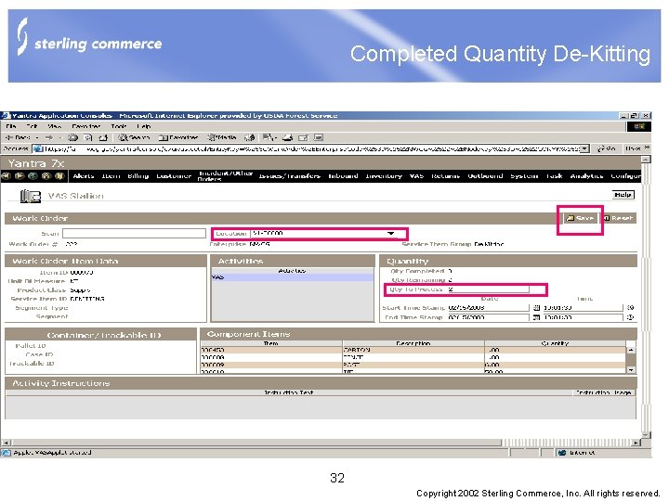Open the Item menu in Yantra
This screenshot has height=501, width=669.
[x=111, y=176]
